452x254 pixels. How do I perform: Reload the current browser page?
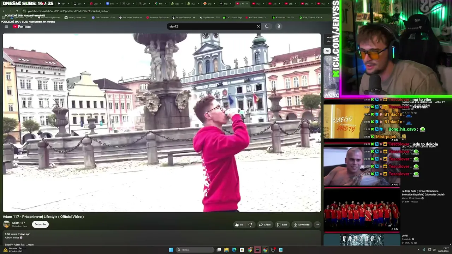coord(17,11)
